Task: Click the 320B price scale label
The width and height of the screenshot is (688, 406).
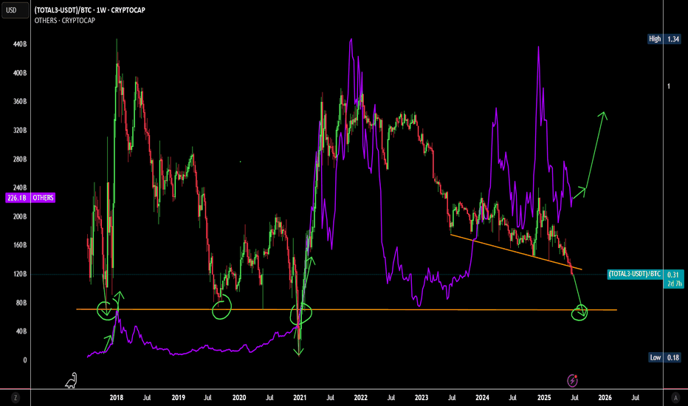Action: 20,131
